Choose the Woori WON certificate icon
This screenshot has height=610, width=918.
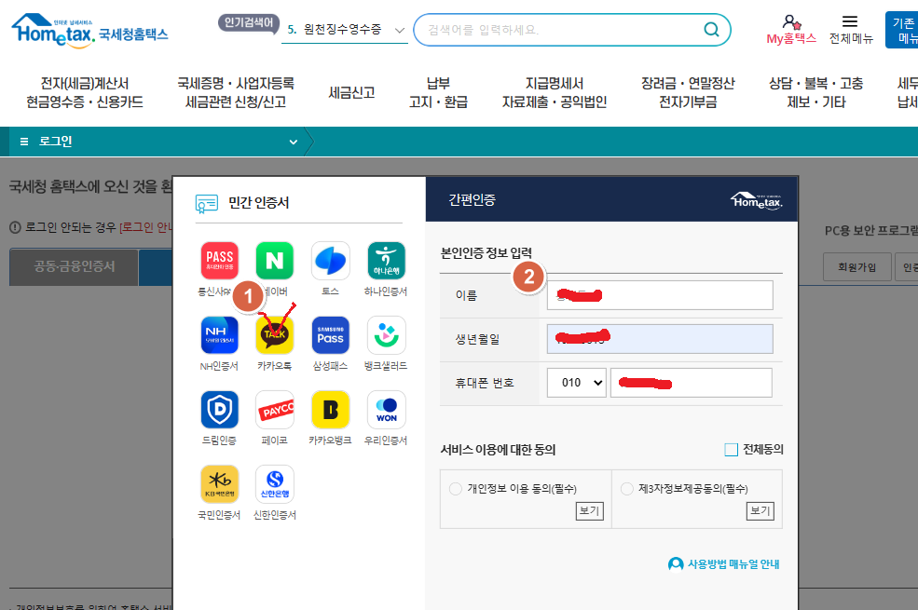coord(386,410)
